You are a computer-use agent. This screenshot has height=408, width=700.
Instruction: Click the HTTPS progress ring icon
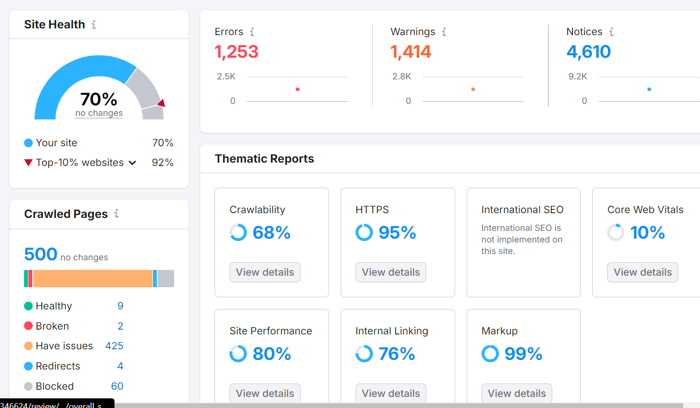click(x=364, y=232)
